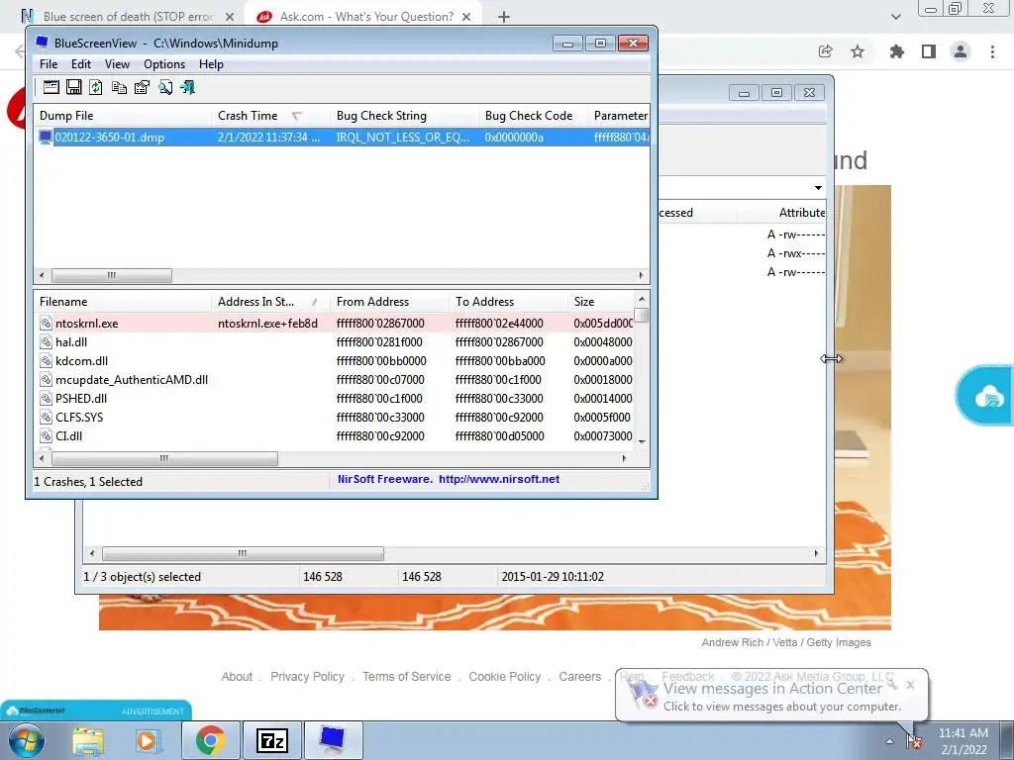Expand the path dropdown in 7-Zip window

coord(818,188)
